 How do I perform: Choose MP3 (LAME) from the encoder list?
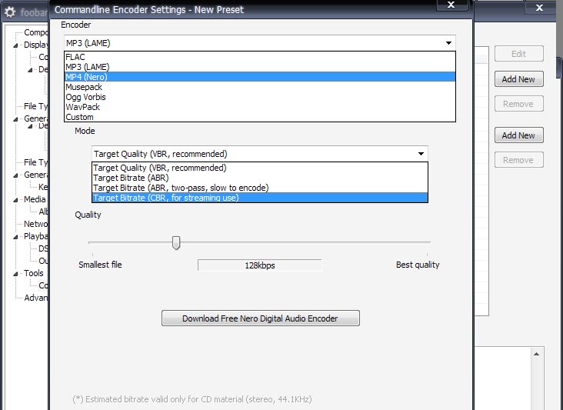(x=260, y=67)
